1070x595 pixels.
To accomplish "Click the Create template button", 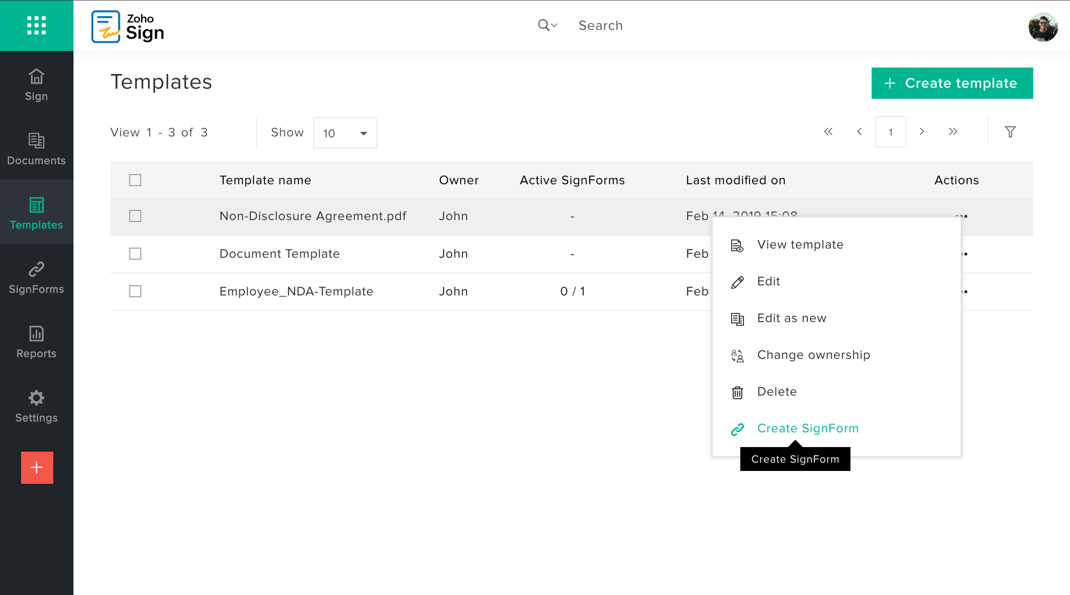I will click(x=952, y=83).
